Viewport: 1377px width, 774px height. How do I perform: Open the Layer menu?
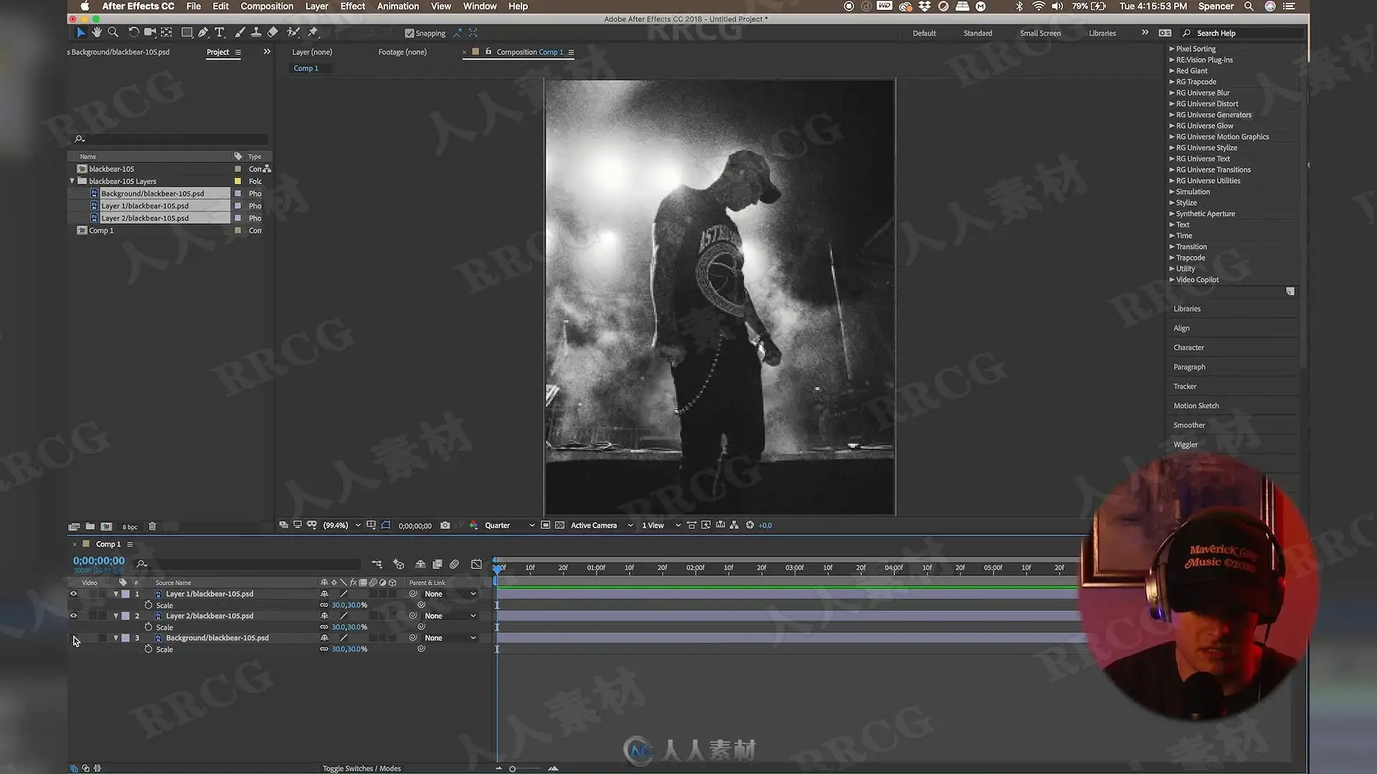(316, 6)
